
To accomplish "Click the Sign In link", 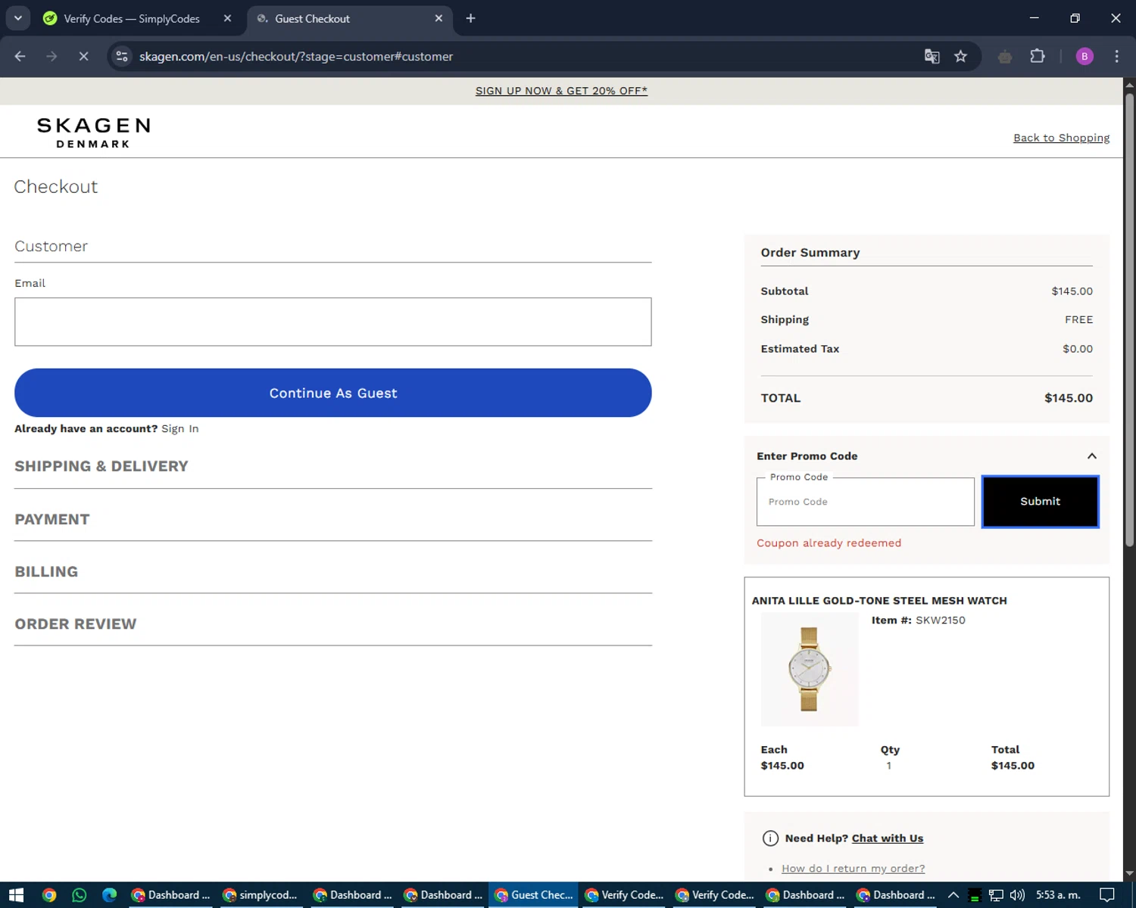I will [x=179, y=429].
